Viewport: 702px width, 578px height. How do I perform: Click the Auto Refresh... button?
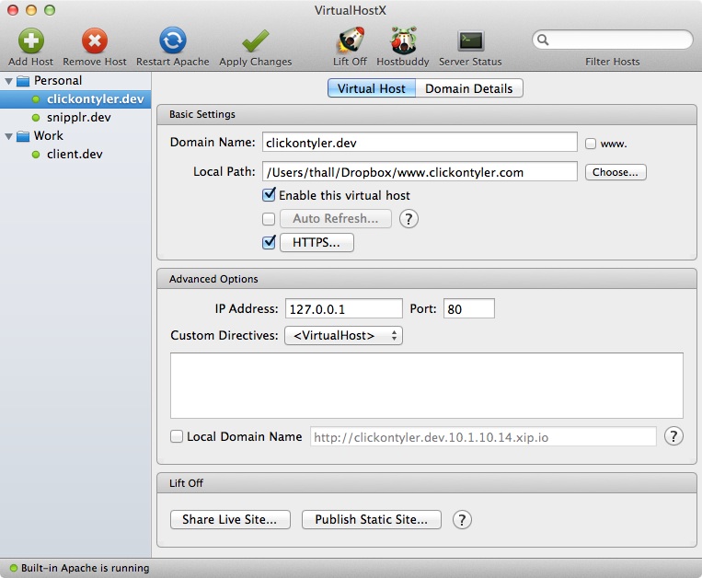coord(336,218)
